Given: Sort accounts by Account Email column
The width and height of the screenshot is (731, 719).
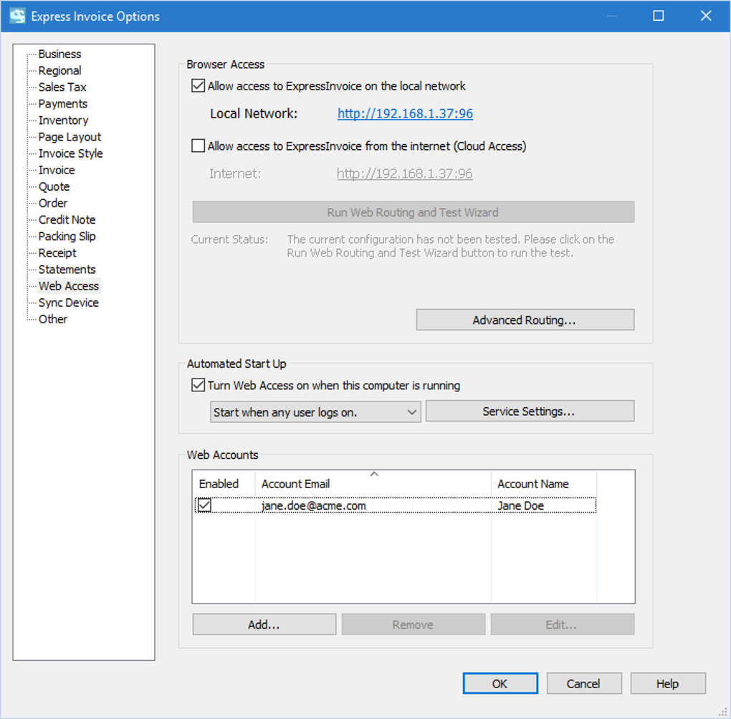Looking at the screenshot, I should (295, 483).
